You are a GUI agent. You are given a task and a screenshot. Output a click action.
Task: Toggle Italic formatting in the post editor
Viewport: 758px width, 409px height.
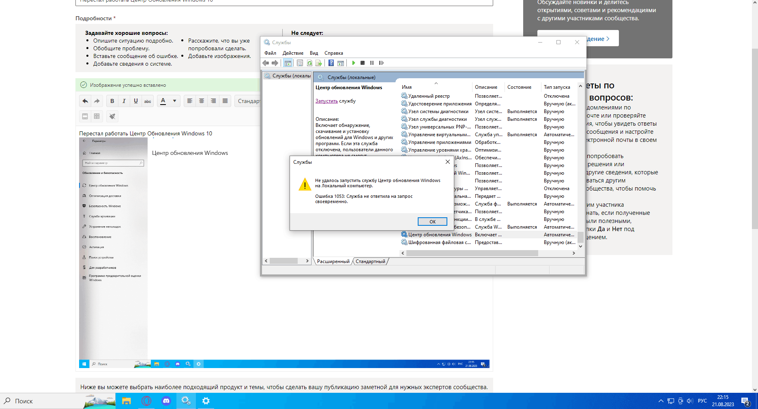point(124,101)
